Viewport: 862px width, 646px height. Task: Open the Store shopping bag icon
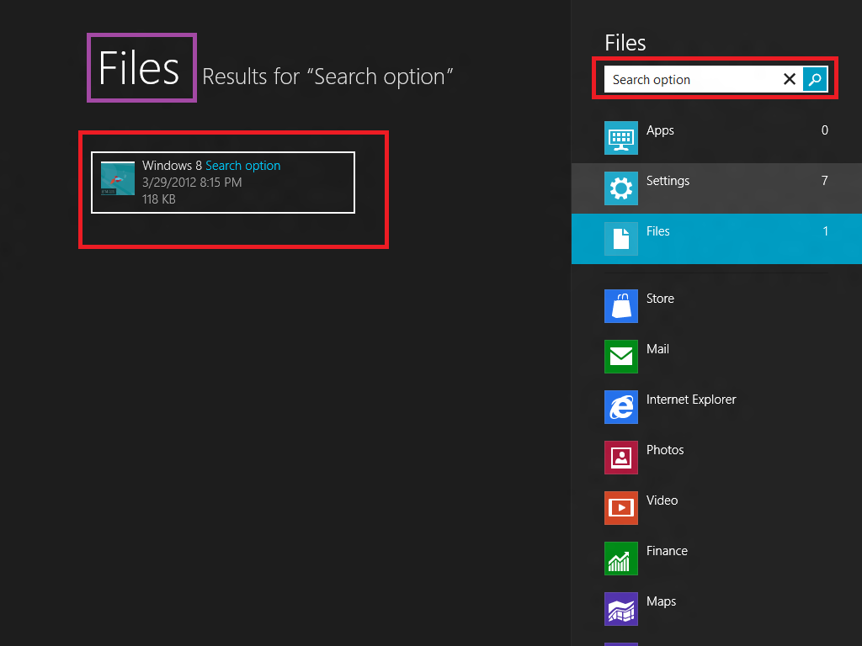[621, 306]
